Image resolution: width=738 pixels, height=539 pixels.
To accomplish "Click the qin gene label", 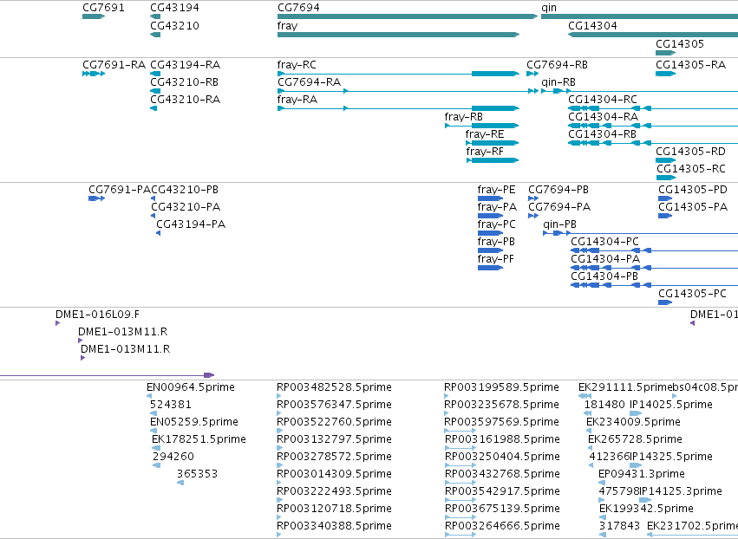I will pos(549,8).
